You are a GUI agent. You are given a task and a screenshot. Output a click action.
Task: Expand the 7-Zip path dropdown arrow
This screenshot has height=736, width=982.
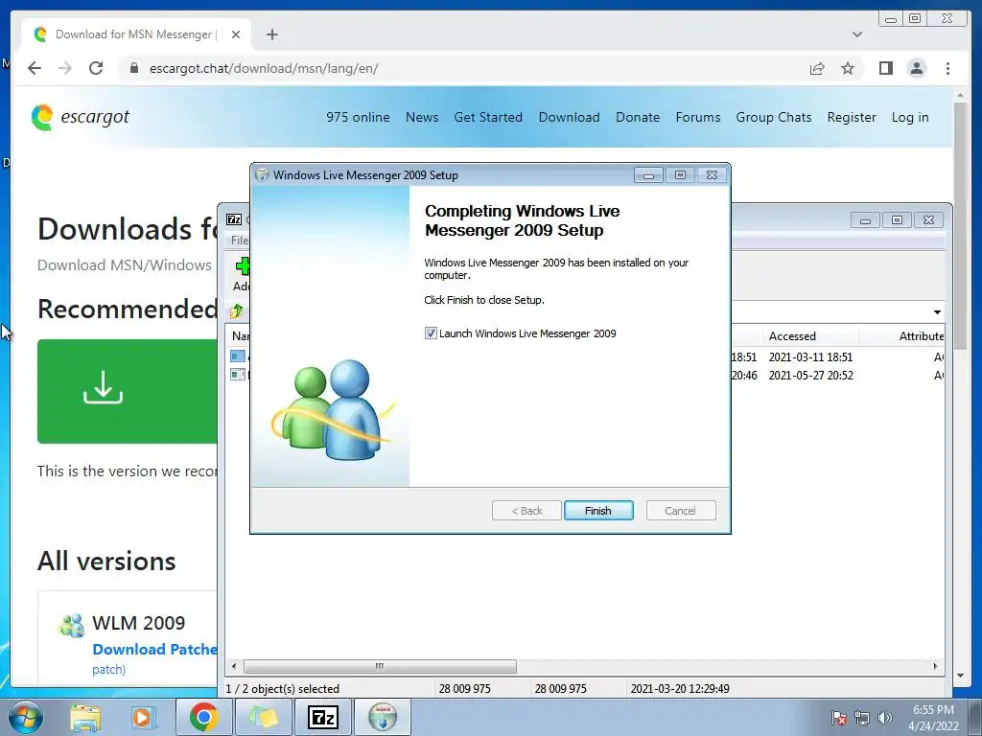(x=937, y=311)
